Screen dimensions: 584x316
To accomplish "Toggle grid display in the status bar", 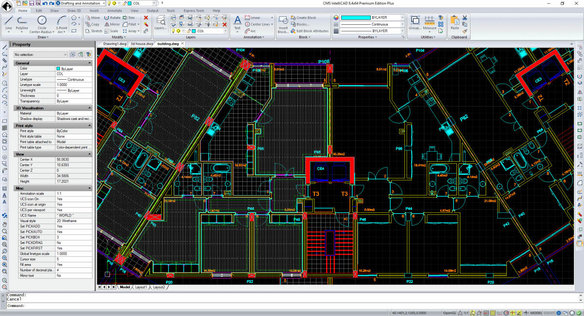I will pyautogui.click(x=493, y=313).
